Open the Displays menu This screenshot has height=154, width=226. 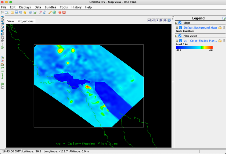pos(25,7)
